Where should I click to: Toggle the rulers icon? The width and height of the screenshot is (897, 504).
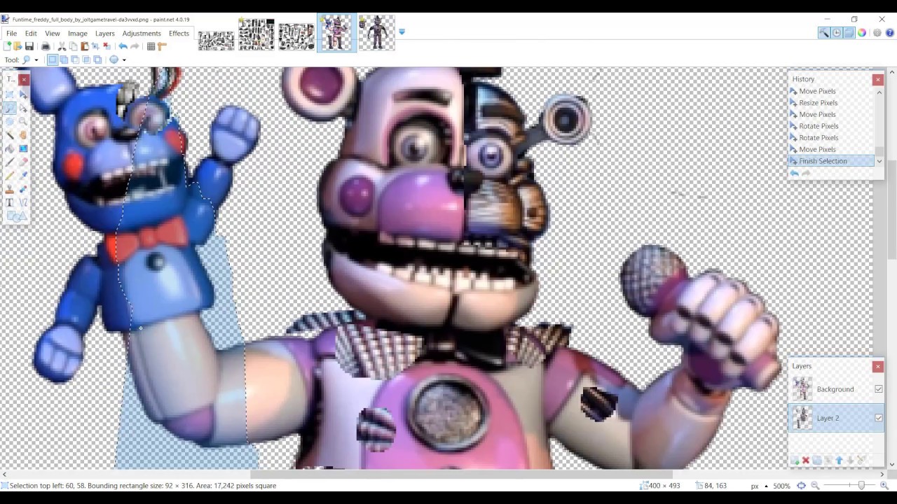click(163, 46)
